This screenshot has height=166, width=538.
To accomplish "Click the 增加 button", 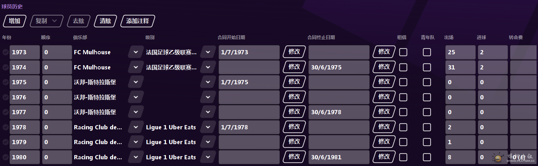I will 15,21.
